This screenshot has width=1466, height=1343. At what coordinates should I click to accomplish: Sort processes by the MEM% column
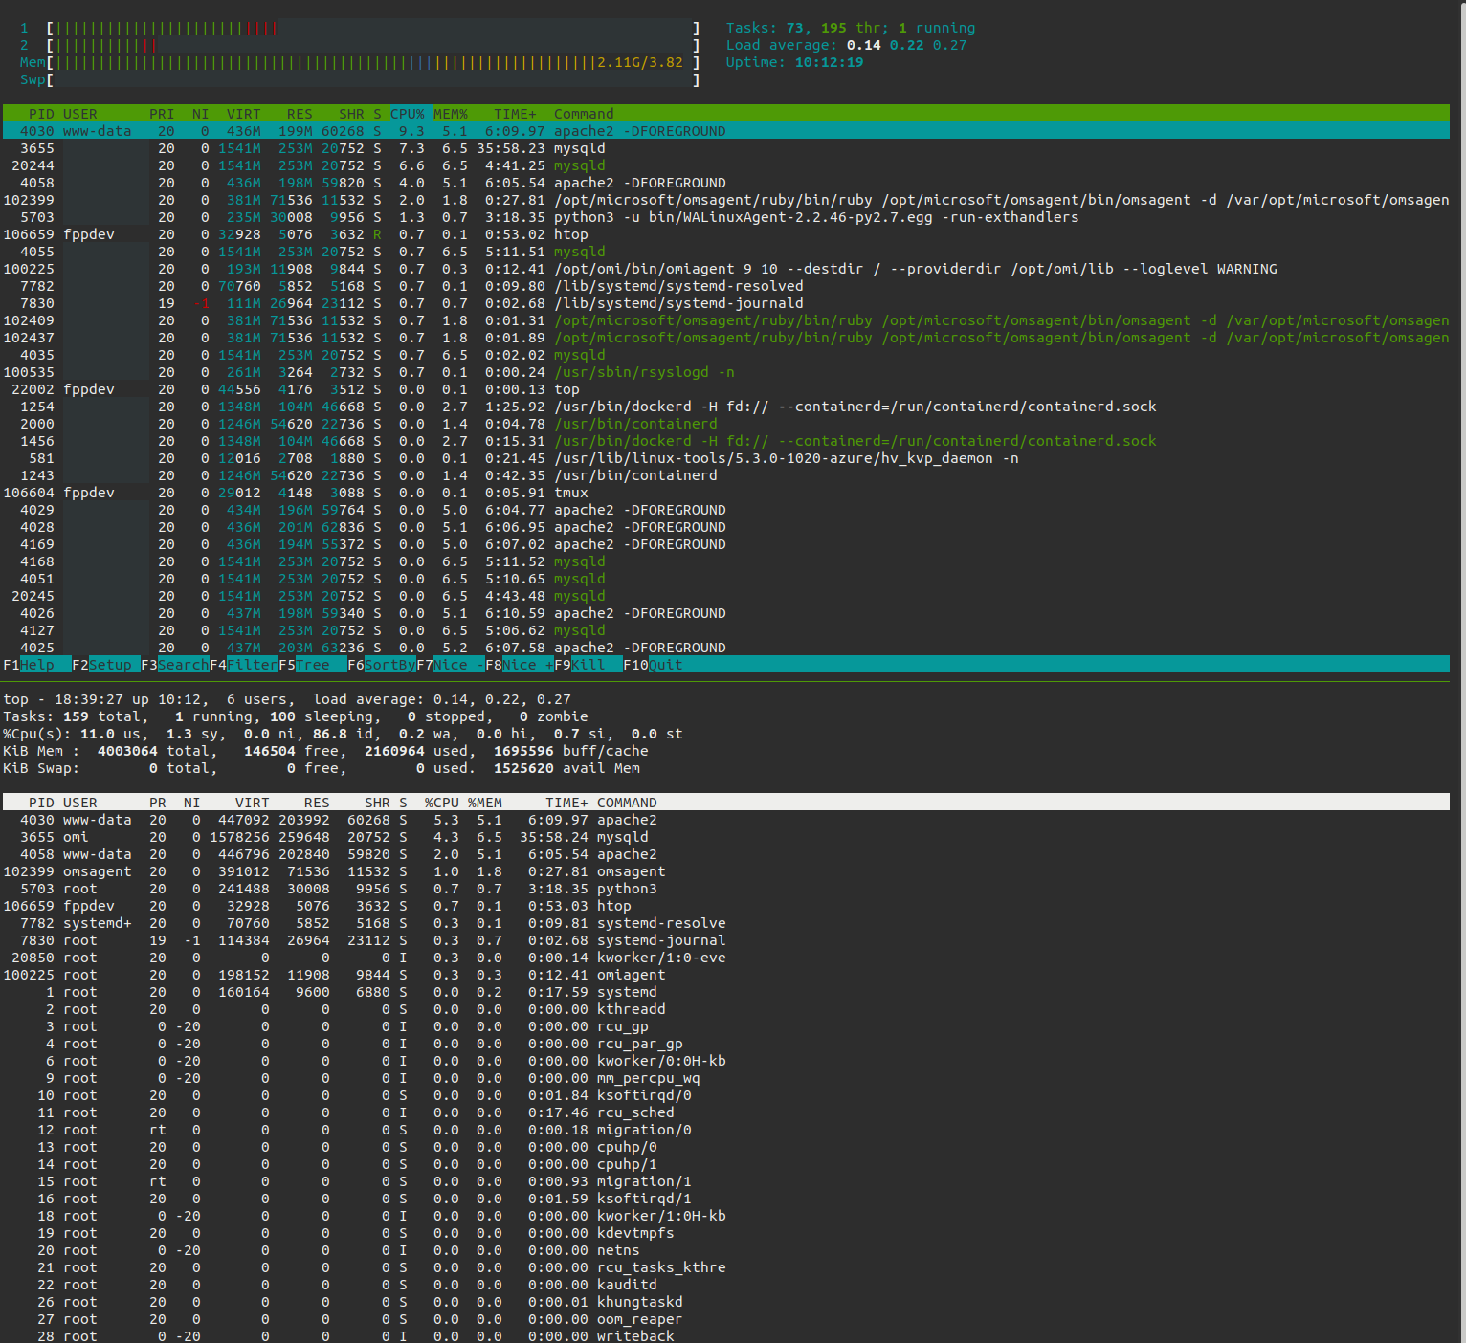pyautogui.click(x=450, y=114)
